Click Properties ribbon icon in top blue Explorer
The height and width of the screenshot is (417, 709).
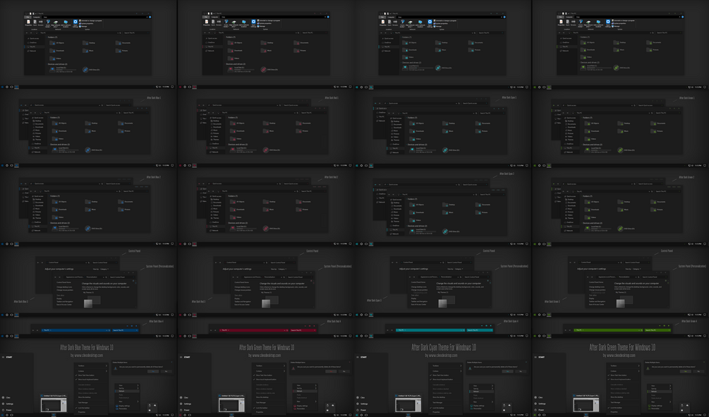[x=28, y=22]
